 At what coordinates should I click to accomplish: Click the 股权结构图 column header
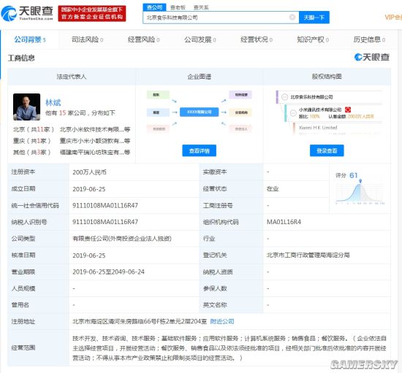[x=327, y=77]
